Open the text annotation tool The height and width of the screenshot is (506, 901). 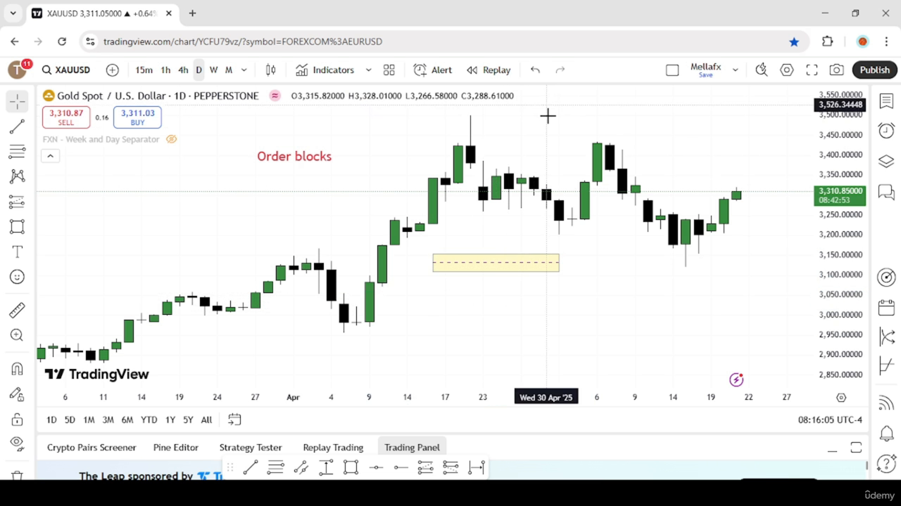[x=17, y=252]
